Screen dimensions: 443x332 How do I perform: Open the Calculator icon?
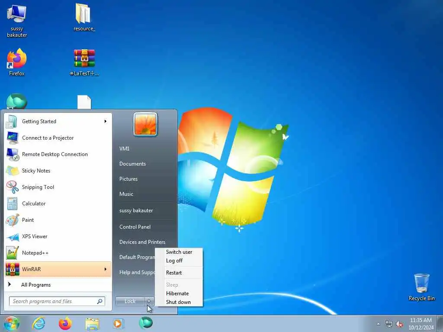click(13, 204)
